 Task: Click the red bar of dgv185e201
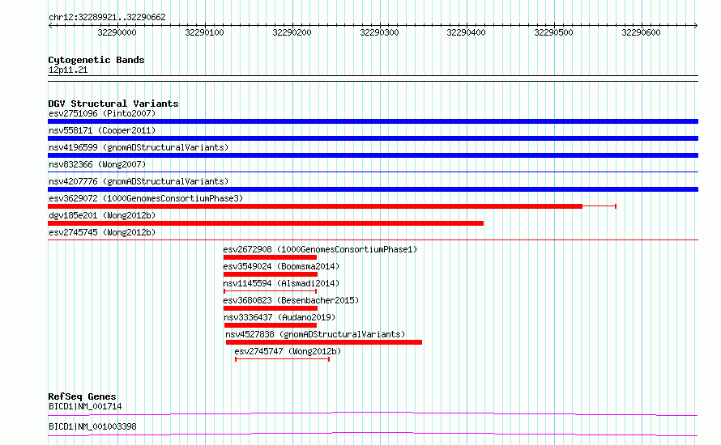266,223
